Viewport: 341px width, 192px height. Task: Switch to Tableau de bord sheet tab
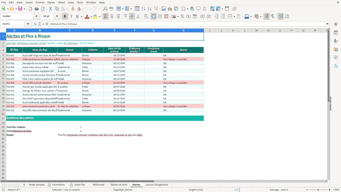(x=118, y=185)
